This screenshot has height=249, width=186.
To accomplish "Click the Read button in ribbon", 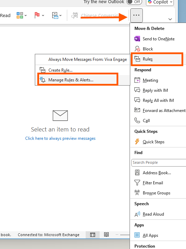I will tap(5, 15).
